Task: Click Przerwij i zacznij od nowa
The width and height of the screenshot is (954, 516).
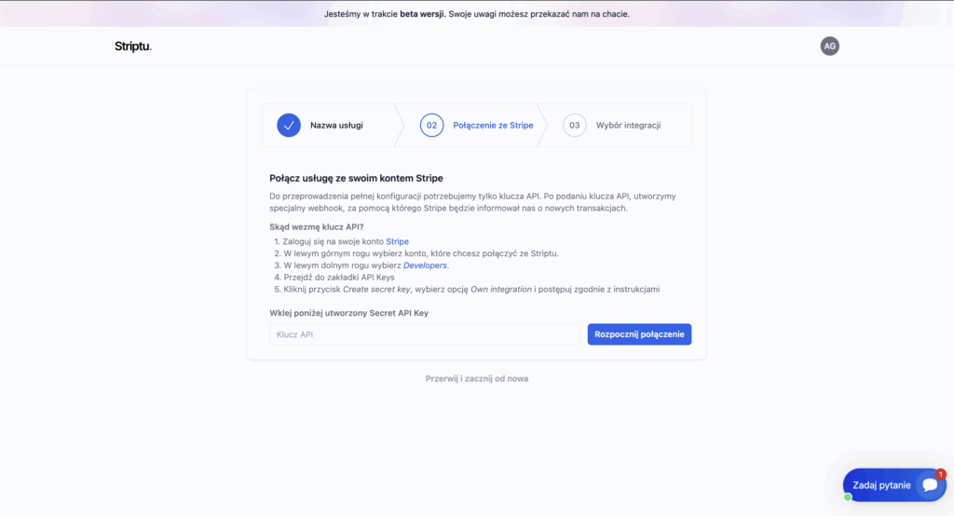Action: coord(477,378)
